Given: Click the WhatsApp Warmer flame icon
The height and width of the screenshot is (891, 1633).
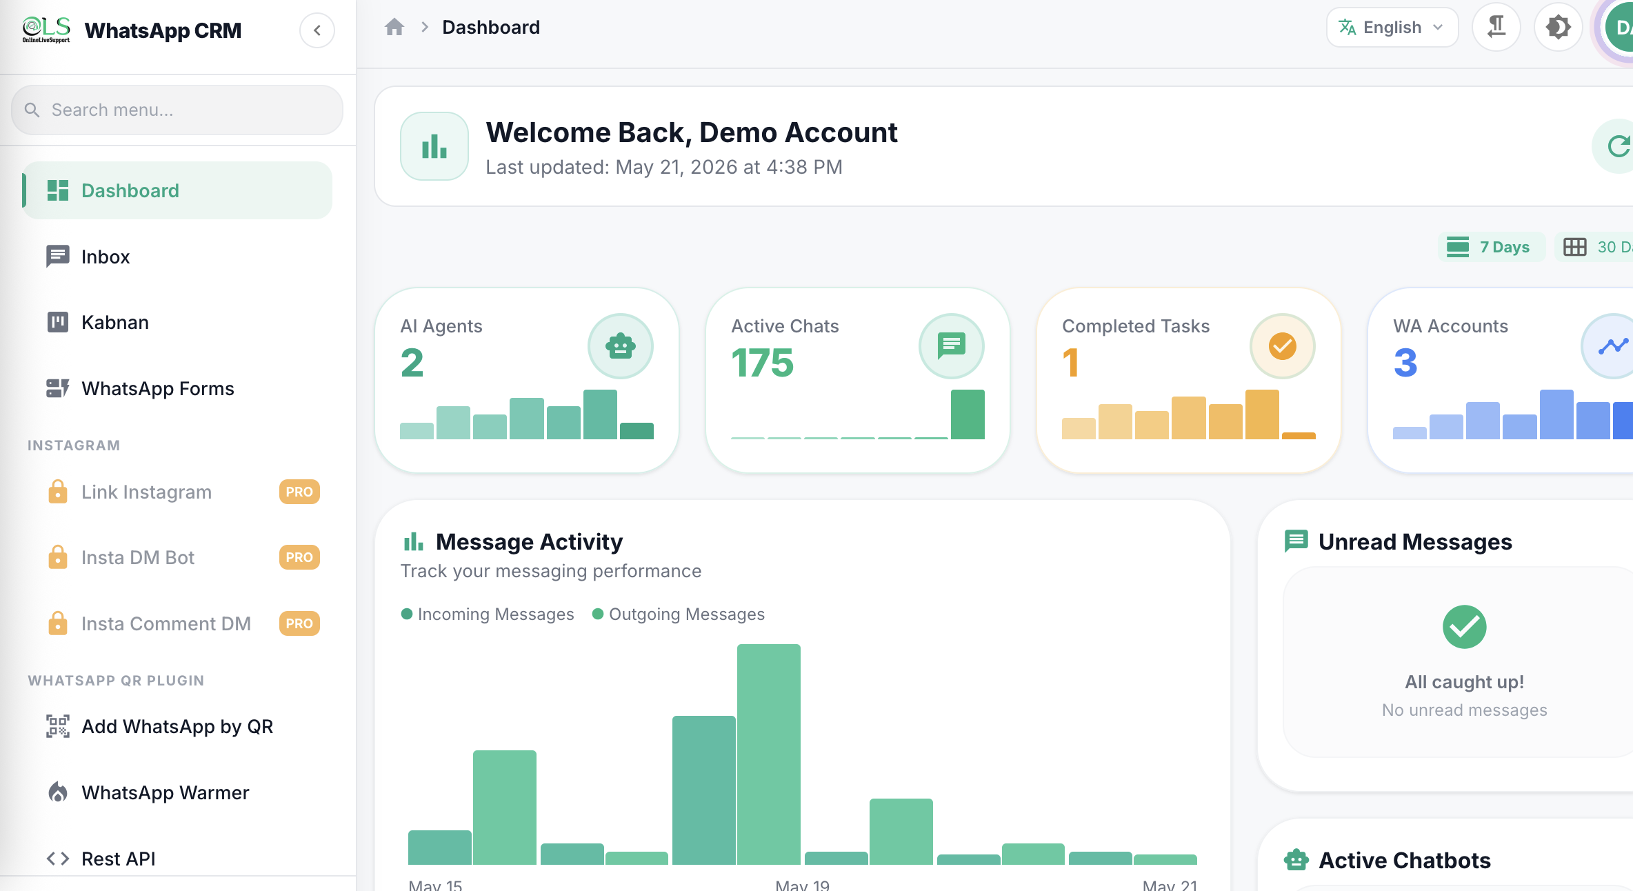Looking at the screenshot, I should [58, 792].
